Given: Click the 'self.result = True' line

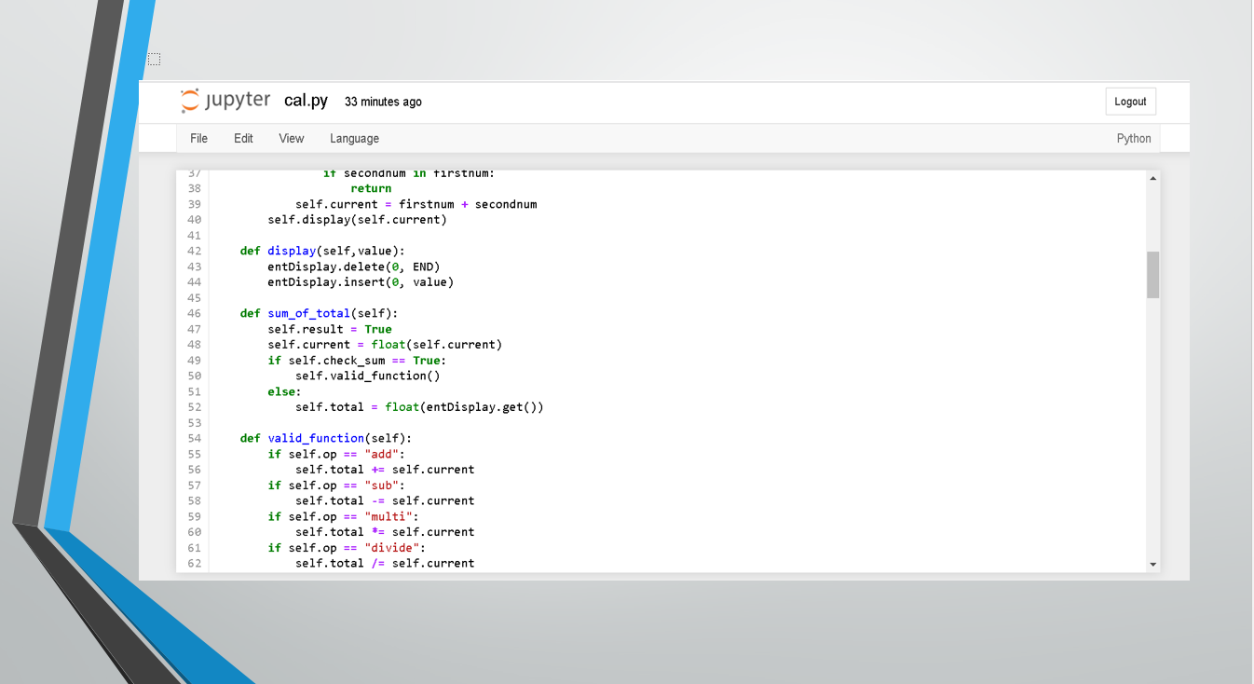Looking at the screenshot, I should click(x=330, y=329).
